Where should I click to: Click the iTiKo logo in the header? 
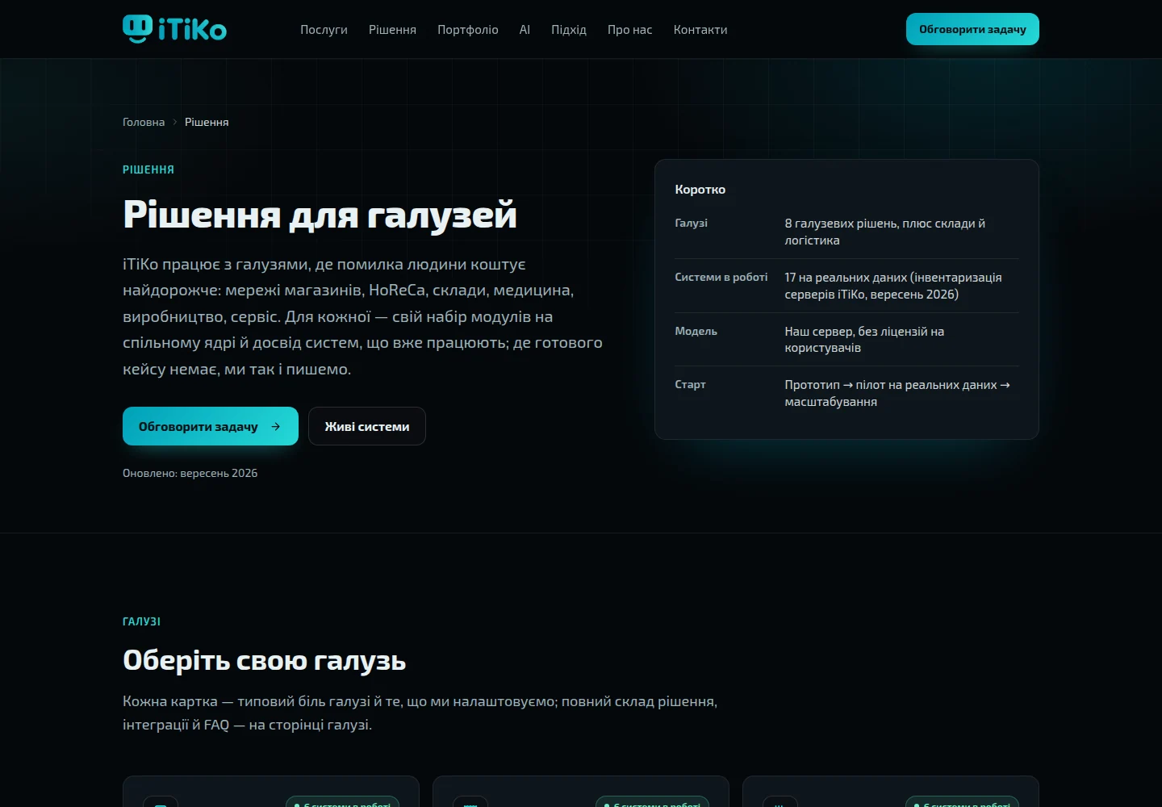(x=174, y=29)
